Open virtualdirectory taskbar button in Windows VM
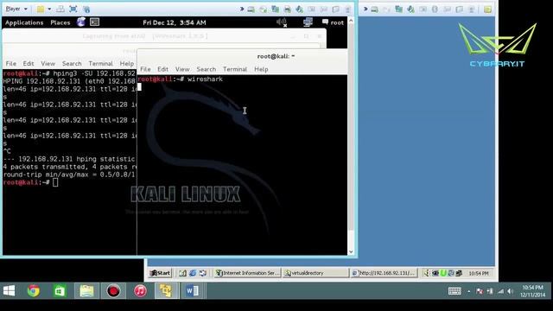The image size is (553, 311). tap(315, 273)
